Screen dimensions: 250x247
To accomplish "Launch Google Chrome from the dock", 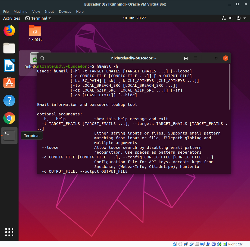I will coord(9,118).
